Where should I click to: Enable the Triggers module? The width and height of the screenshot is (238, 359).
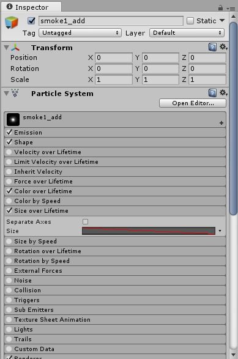click(9, 300)
